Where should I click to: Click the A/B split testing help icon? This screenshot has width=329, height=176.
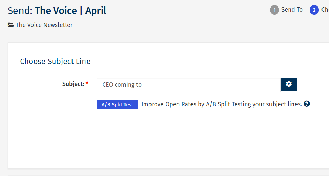(307, 104)
